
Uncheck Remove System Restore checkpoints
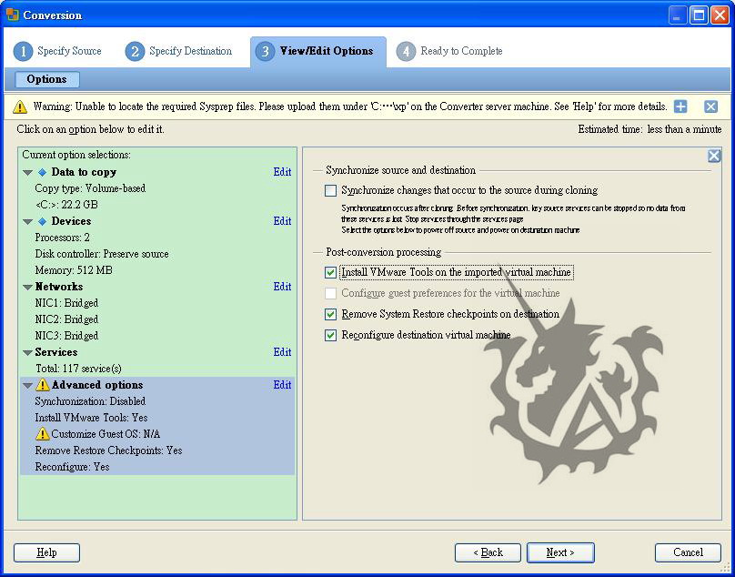[330, 314]
